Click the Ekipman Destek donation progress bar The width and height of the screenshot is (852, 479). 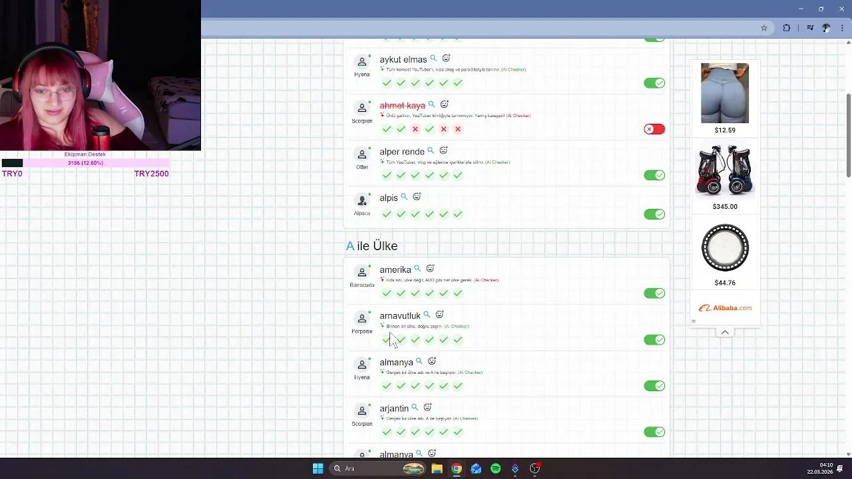click(x=85, y=163)
